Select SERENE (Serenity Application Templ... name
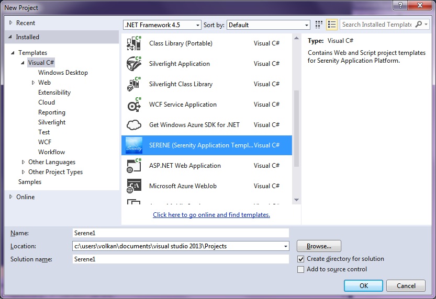Viewport: 436px width, 299px height. click(201, 145)
